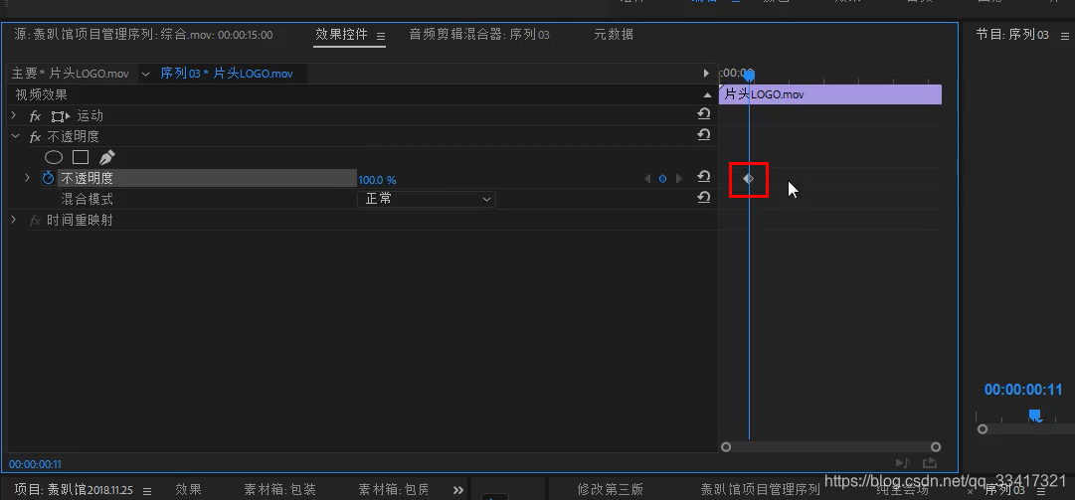Open the 素材箱: 包装 bin tab
This screenshot has width=1075, height=500.
(x=279, y=490)
